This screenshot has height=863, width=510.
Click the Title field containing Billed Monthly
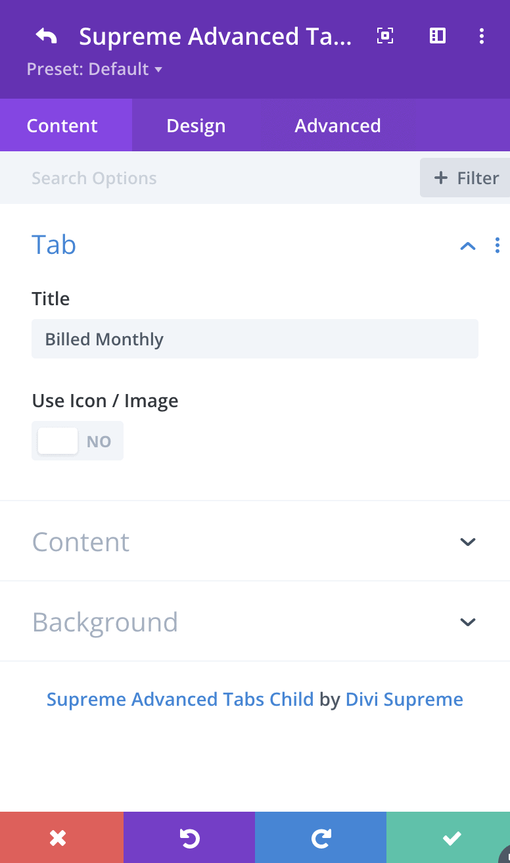(x=255, y=339)
